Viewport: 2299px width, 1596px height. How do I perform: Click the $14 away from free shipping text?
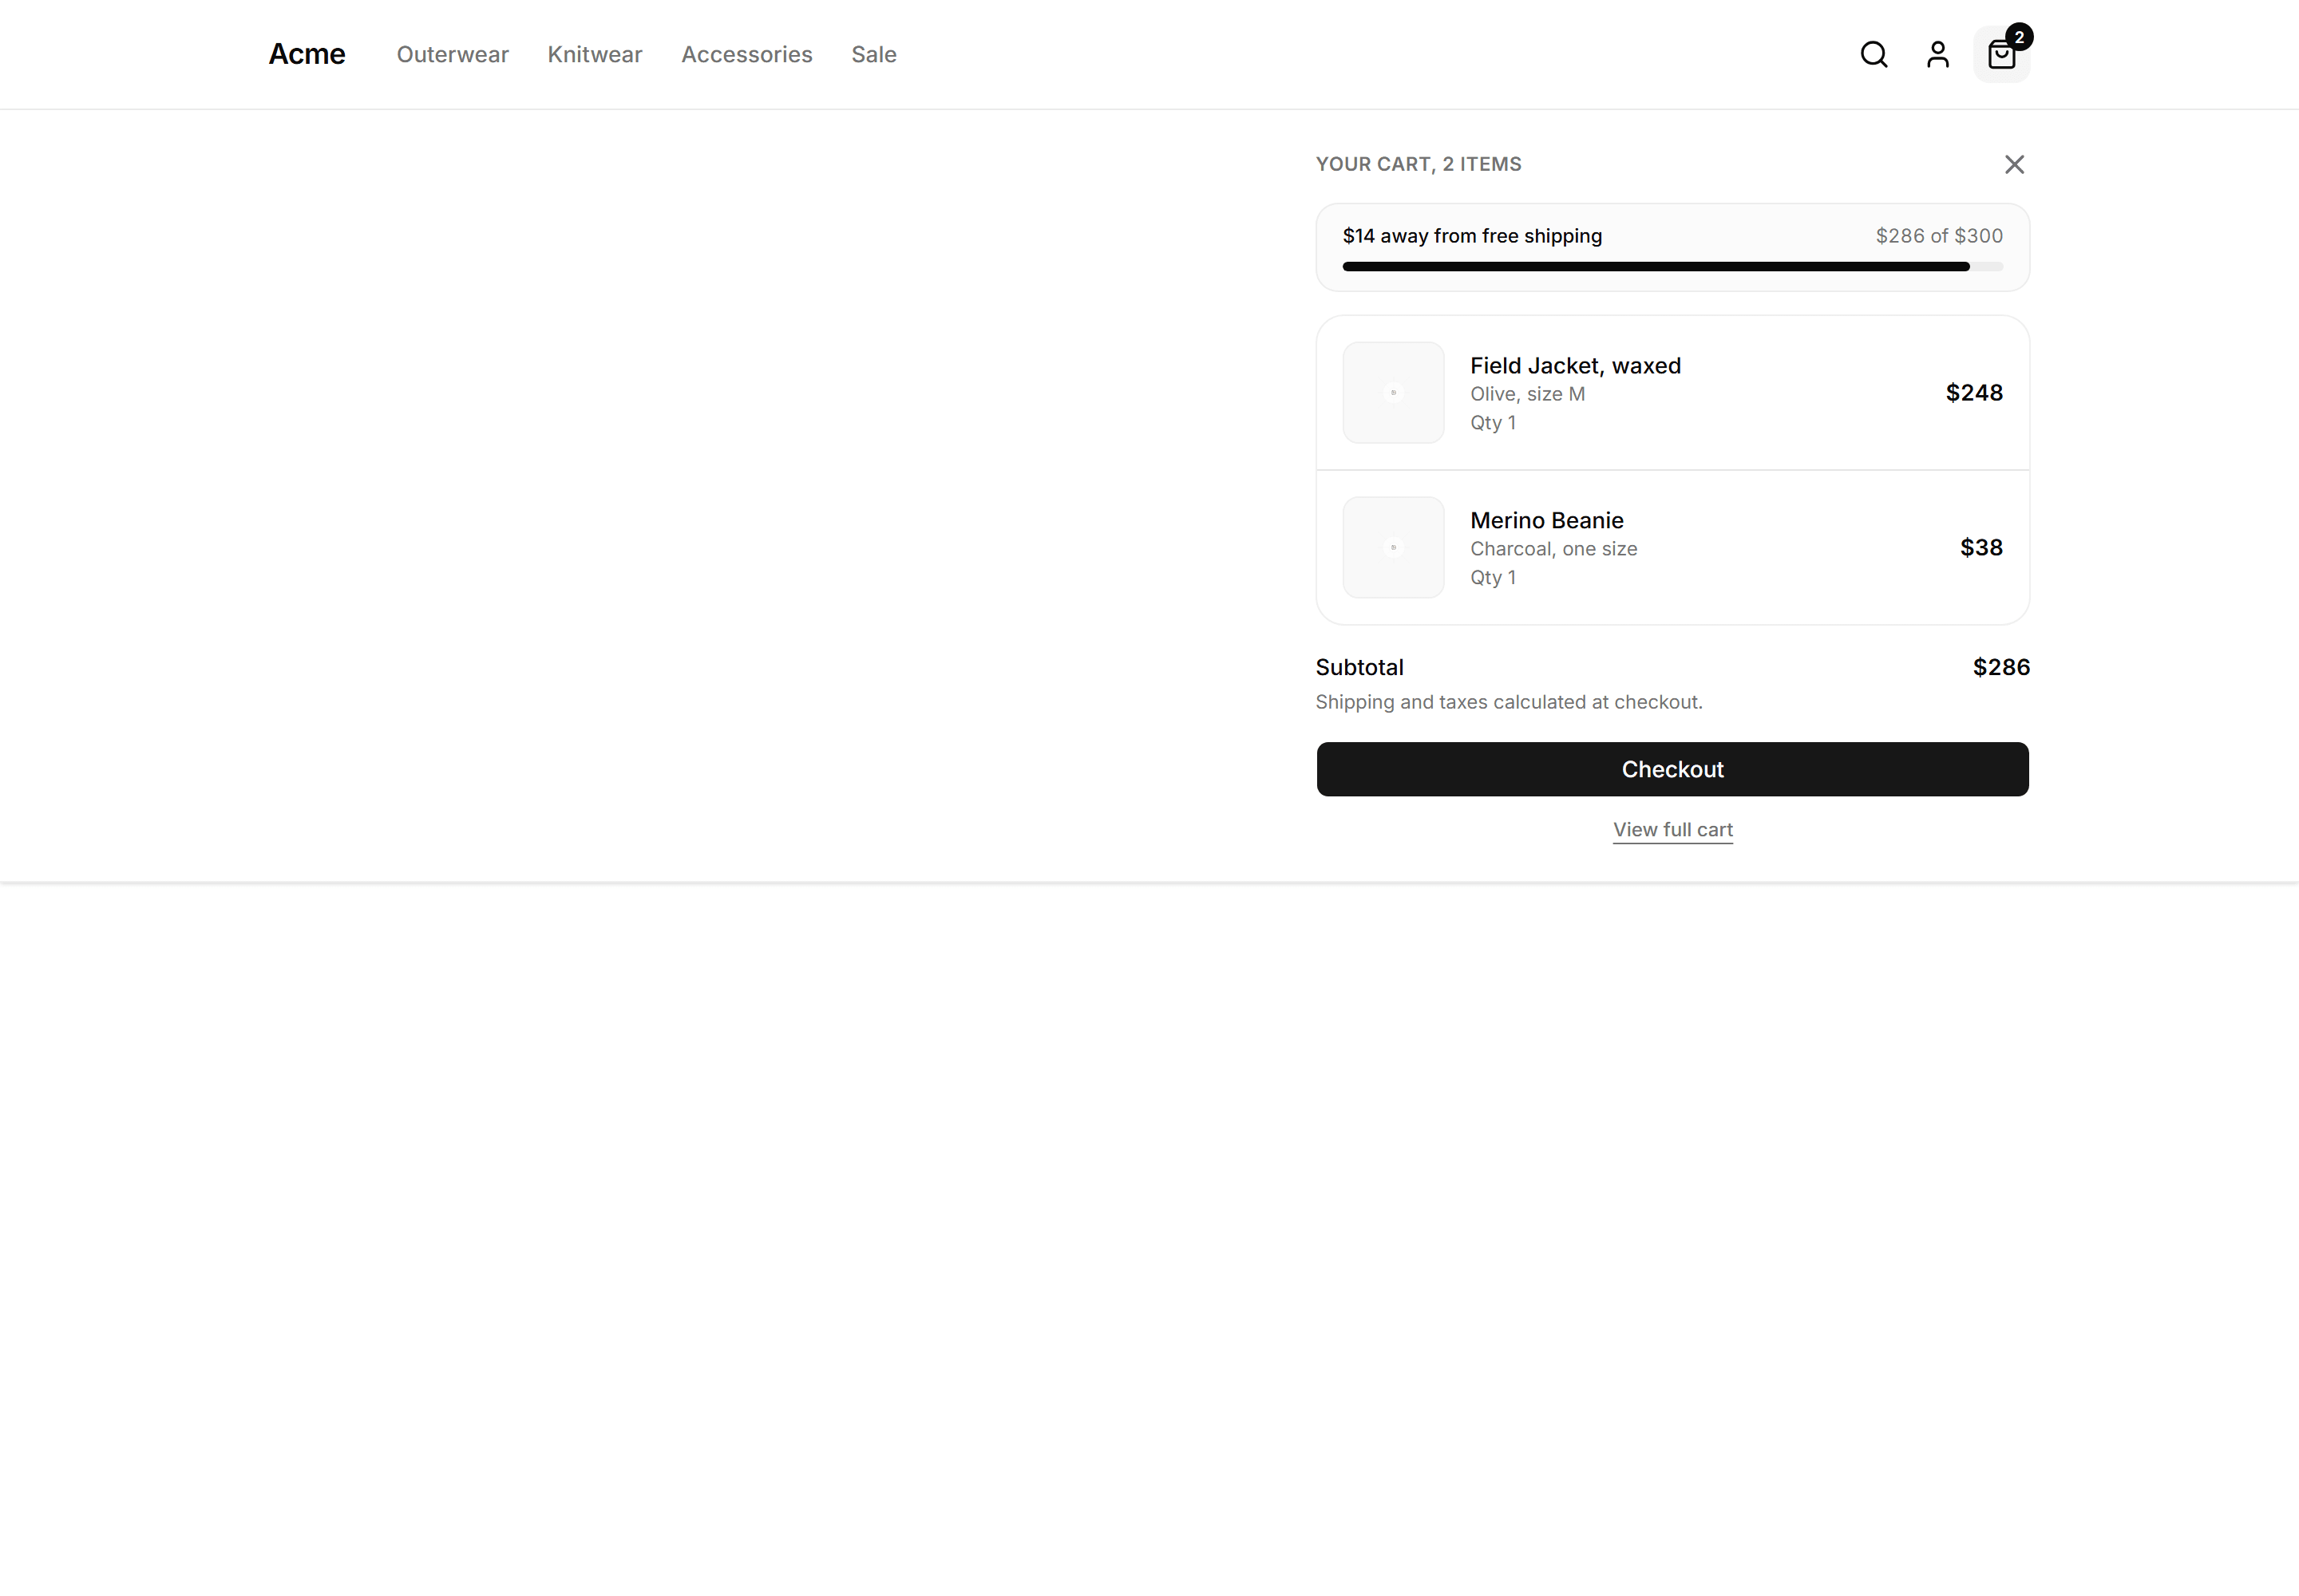tap(1472, 236)
